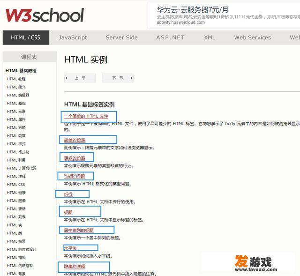The height and width of the screenshot is (276, 300).
Task: Open the 一个简单的 HTML 文件 example link
Action: pyautogui.click(x=86, y=116)
